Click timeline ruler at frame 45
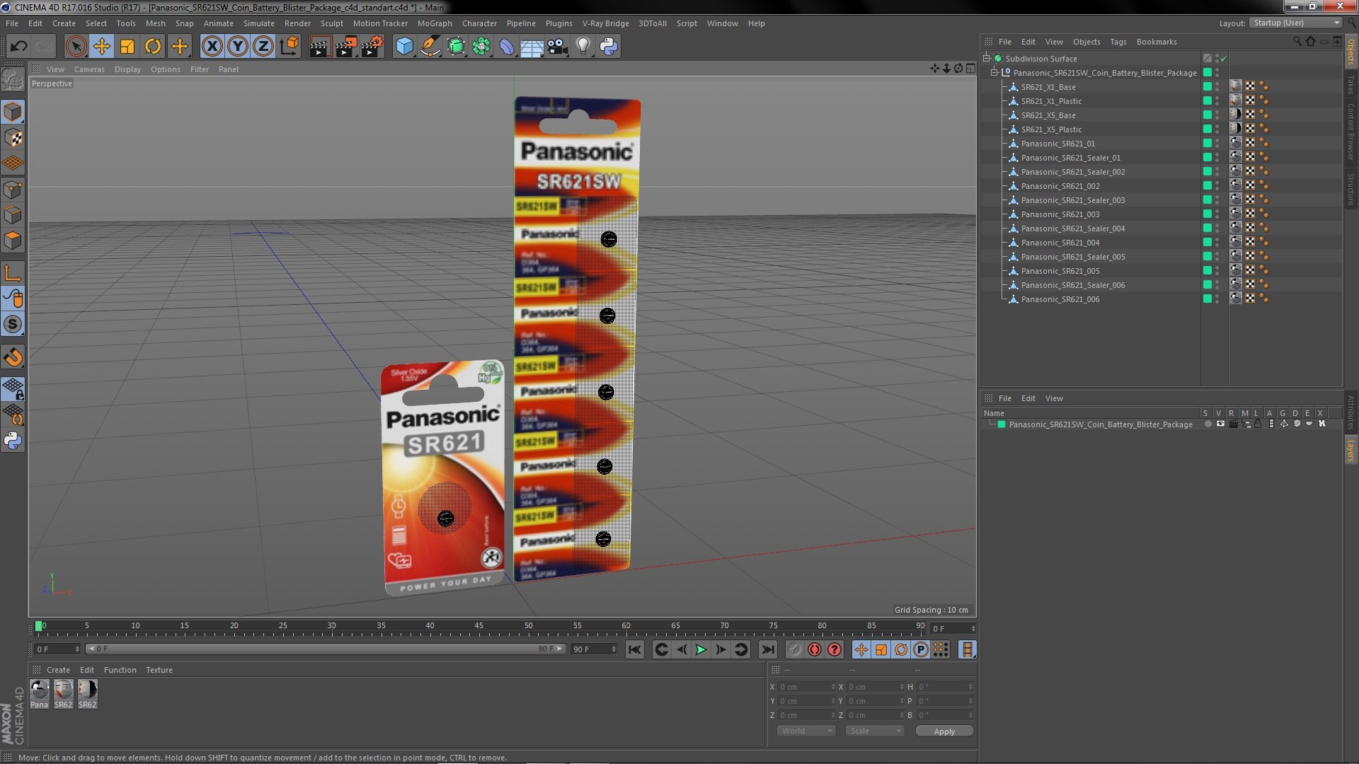The height and width of the screenshot is (764, 1359). point(479,626)
